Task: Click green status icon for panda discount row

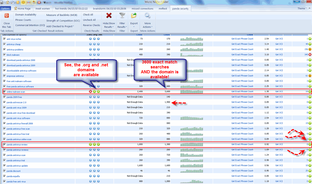Action: [x=310, y=171]
